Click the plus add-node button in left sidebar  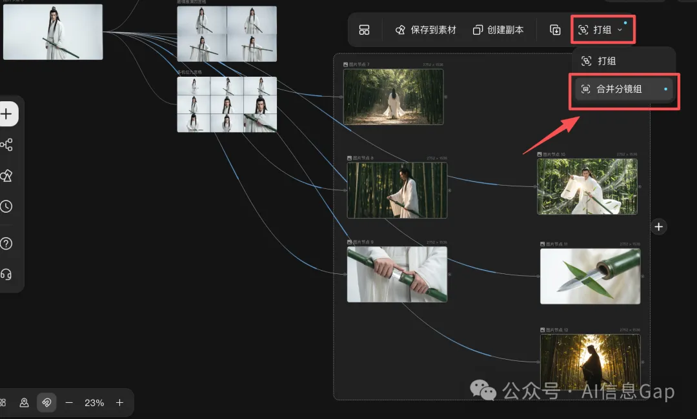click(x=6, y=114)
